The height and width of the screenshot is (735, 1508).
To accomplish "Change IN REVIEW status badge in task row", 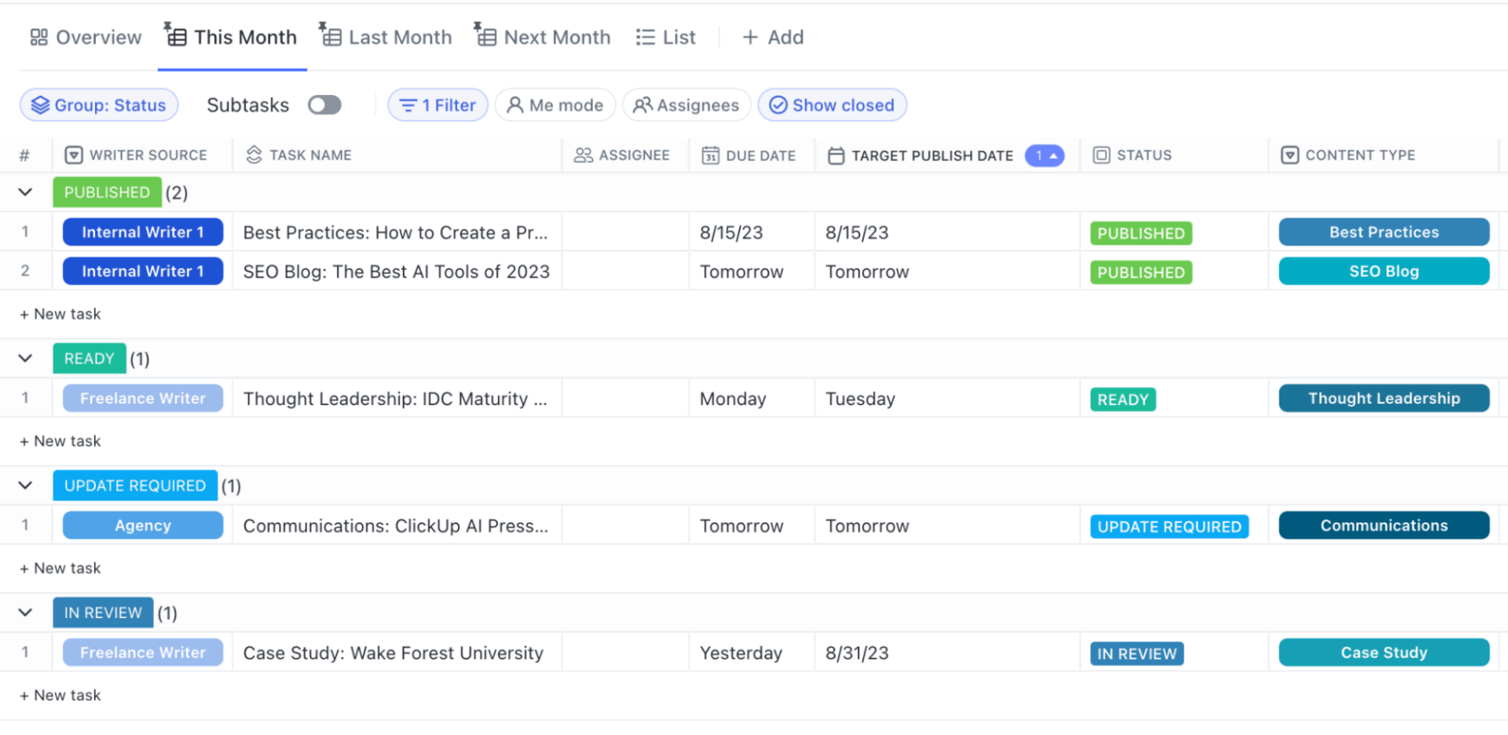I will 1137,654.
